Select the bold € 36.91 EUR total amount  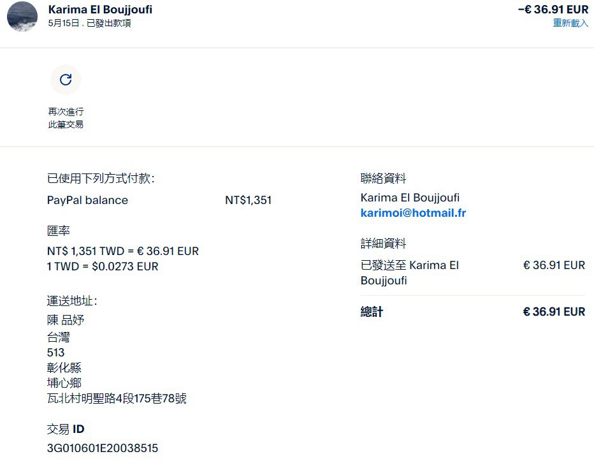click(x=554, y=312)
